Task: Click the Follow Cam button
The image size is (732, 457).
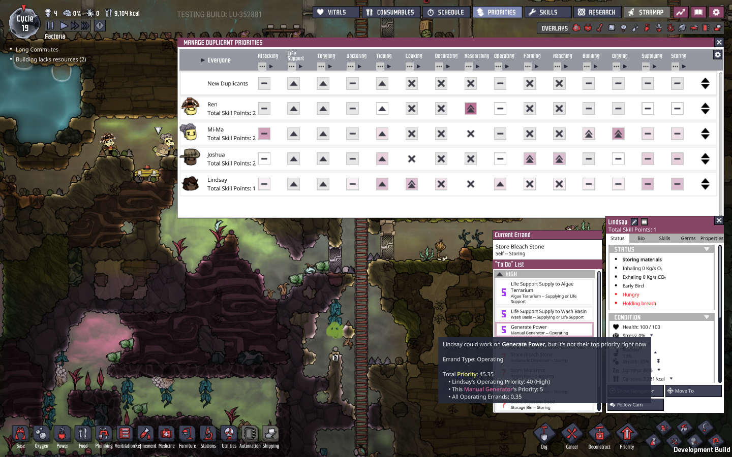Action: [x=635, y=405]
